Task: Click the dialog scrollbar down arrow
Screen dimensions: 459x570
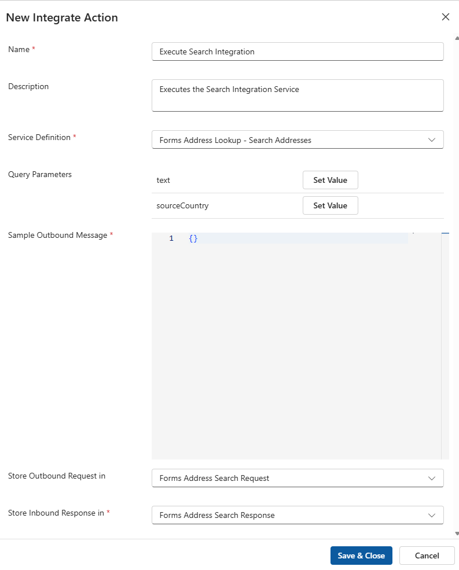Action: click(x=456, y=533)
